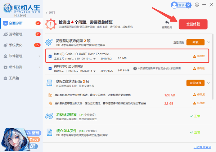Click the back chevron next to 返回
The image size is (216, 152).
(x=46, y=13)
